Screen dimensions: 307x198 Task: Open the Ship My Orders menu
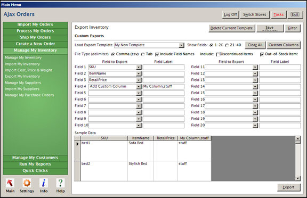[35, 37]
